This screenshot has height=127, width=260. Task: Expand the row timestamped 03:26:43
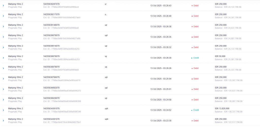point(3,5)
